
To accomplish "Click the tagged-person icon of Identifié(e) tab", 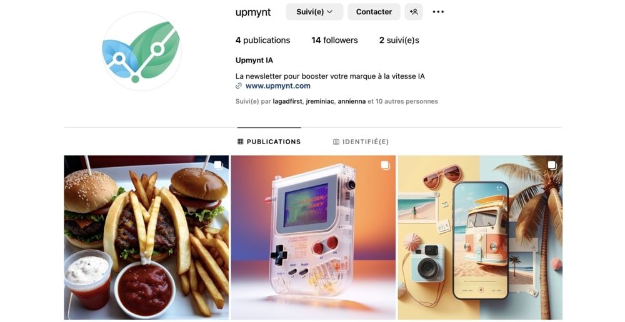I will (x=336, y=142).
